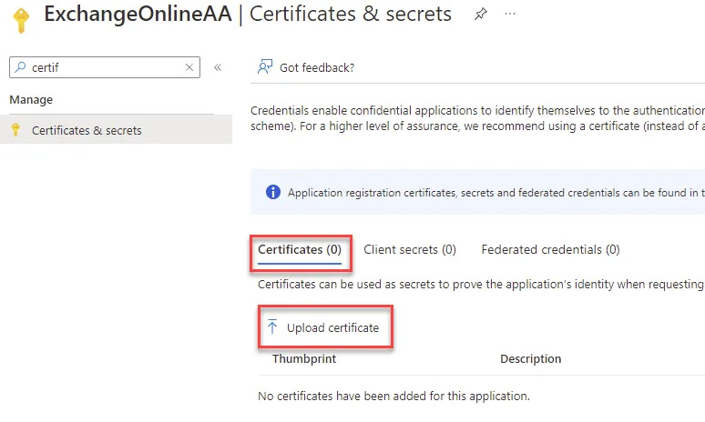Switch to the Client secrets (0) tab
This screenshot has width=705, height=422.
click(x=410, y=249)
